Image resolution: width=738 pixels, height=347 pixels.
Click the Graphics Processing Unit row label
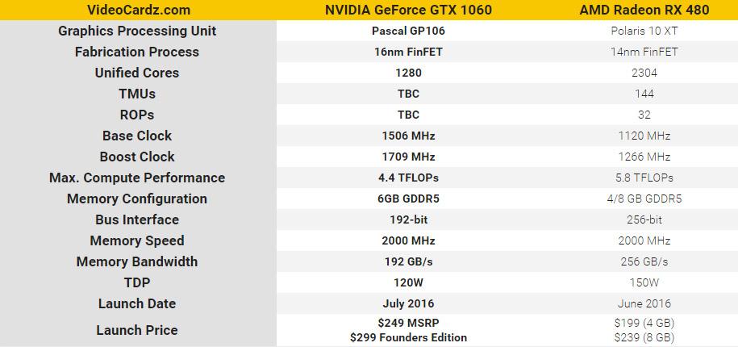pos(137,31)
